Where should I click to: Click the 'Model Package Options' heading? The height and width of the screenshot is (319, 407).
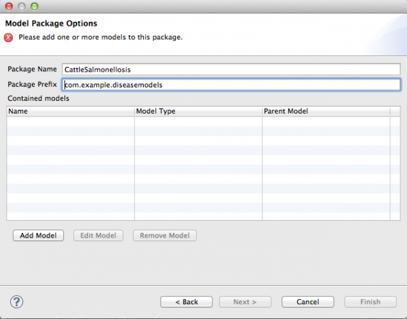coord(51,23)
